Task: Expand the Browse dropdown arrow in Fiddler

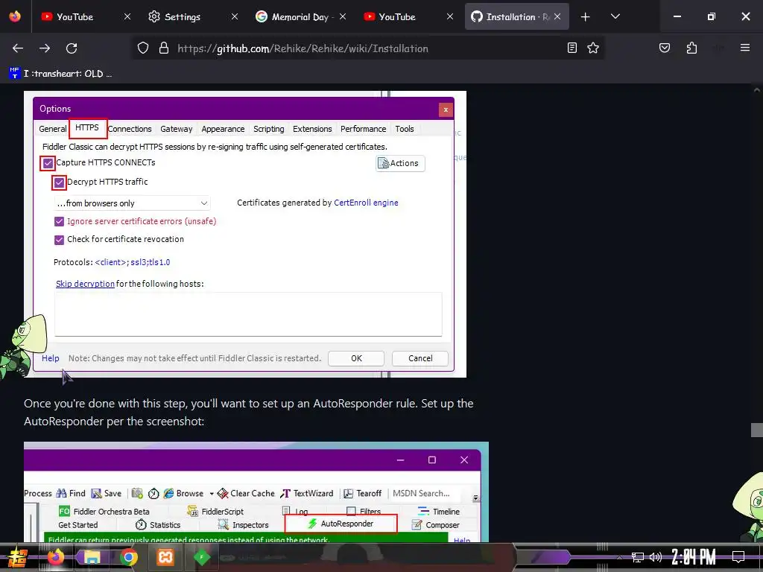Action: coord(212,494)
